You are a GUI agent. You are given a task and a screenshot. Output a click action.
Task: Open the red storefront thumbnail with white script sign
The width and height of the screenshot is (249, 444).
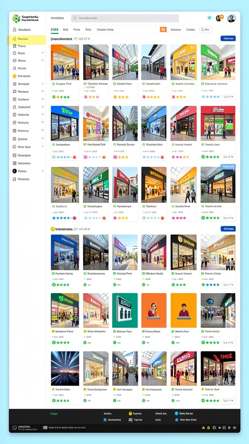[x=218, y=123]
